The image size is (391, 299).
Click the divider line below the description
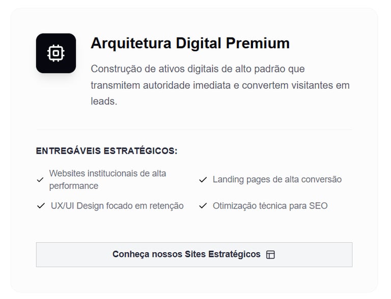pos(193,130)
